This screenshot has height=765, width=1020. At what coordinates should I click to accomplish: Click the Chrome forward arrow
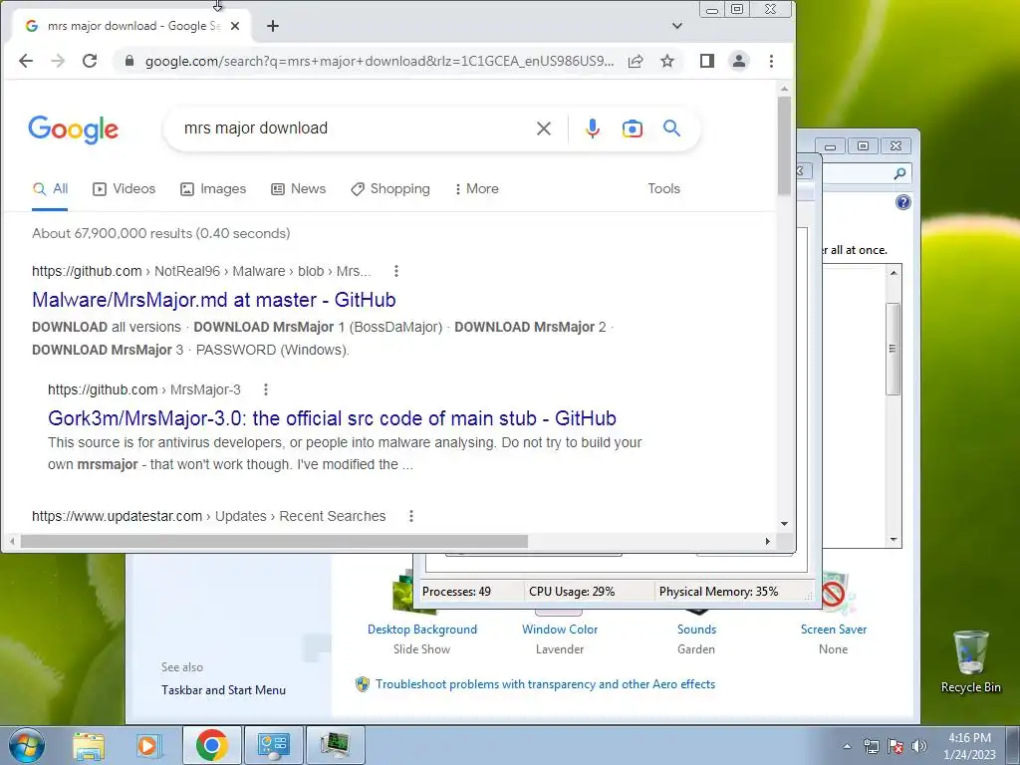click(58, 61)
